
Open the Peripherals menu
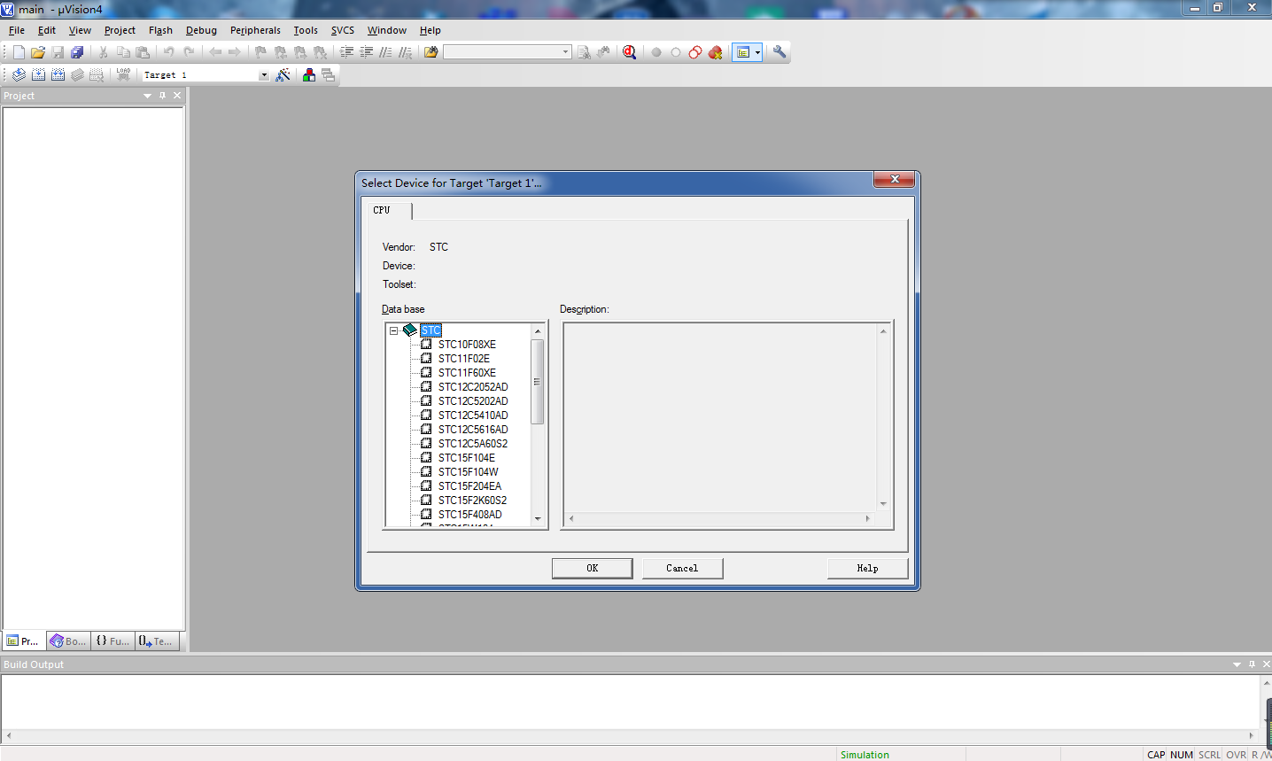pos(255,30)
